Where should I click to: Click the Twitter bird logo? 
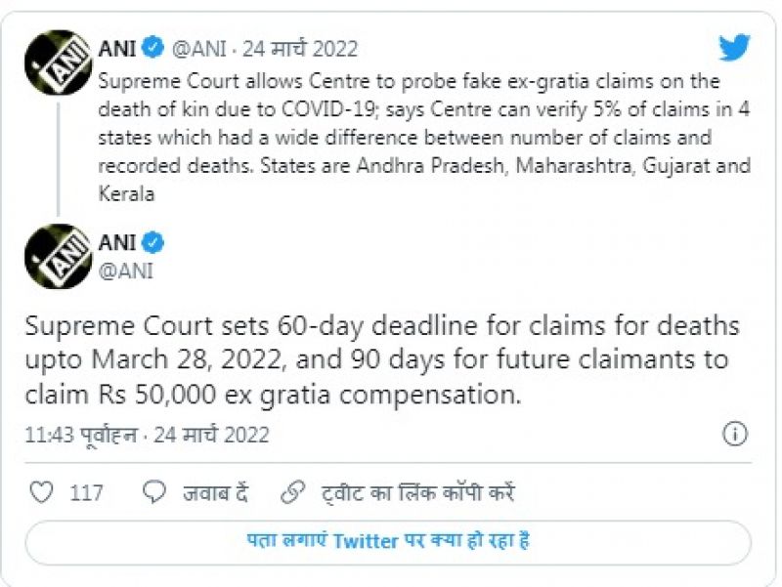click(734, 48)
